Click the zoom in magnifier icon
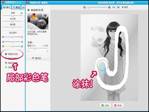Screen dimensions: 149x112 click(x=109, y=7)
